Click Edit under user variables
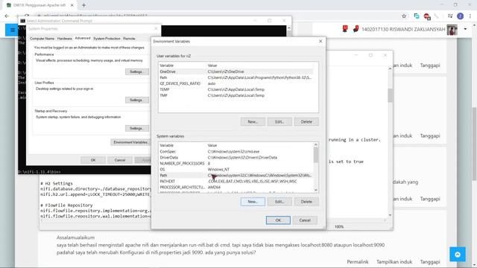Viewport: 477px width, 268px height. 279,121
